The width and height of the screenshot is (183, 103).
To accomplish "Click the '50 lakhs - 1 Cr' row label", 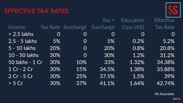I will tap(25, 62).
